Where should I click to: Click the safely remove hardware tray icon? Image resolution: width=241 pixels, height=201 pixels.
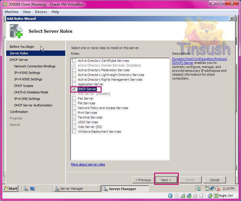click(207, 189)
